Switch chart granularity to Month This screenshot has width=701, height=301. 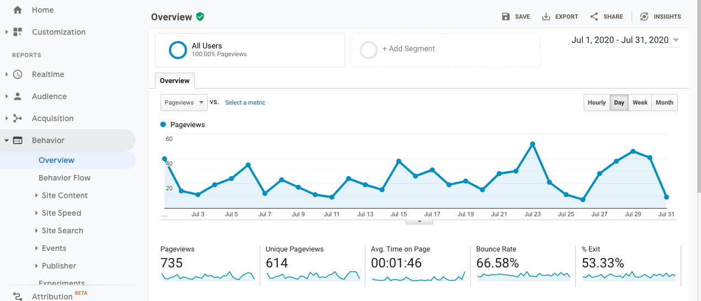pos(664,102)
